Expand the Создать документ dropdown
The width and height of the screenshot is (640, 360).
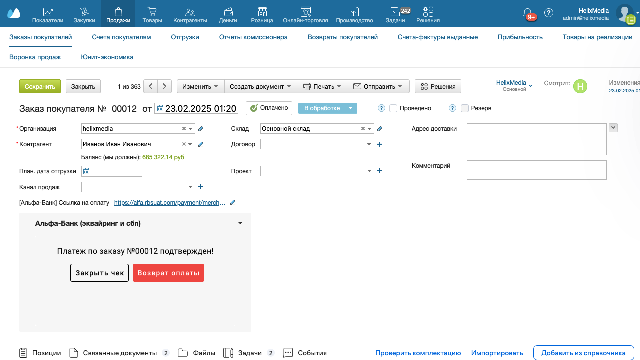point(261,86)
